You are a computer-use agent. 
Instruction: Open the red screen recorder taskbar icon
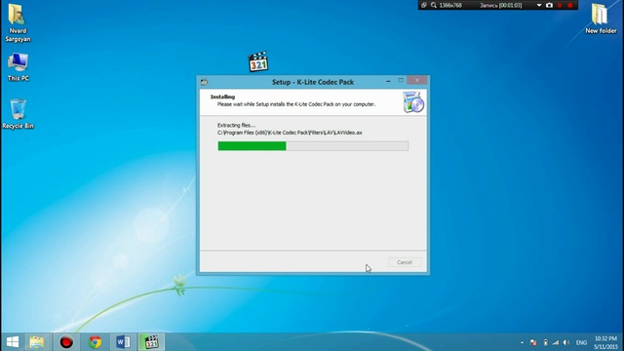[x=66, y=342]
